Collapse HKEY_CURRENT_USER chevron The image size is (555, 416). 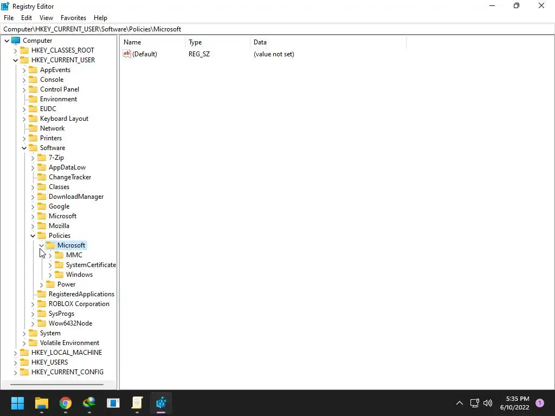pos(15,60)
